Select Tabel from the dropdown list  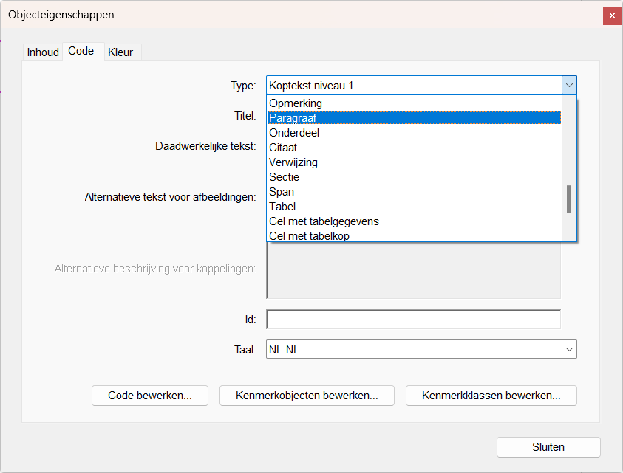[x=414, y=207]
